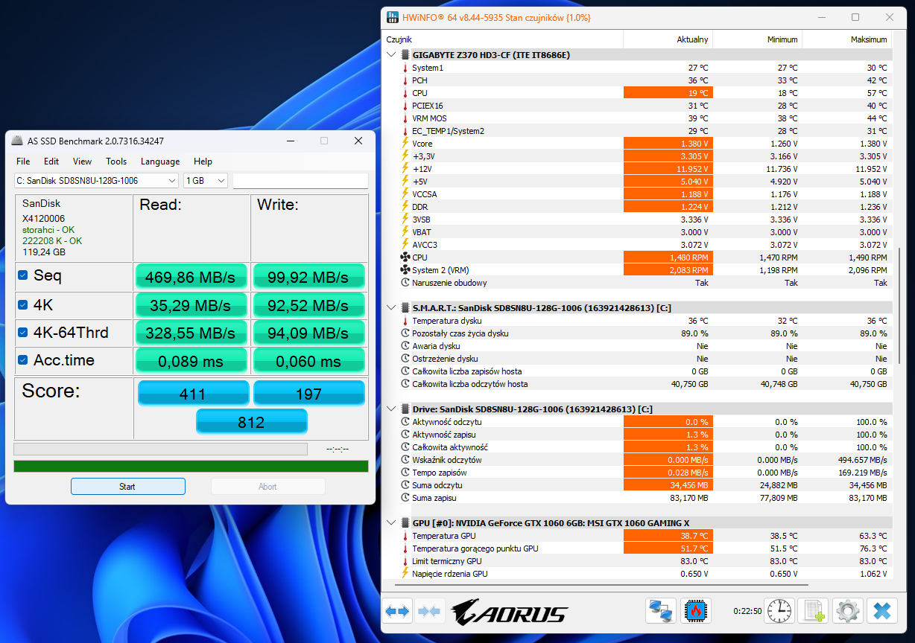Open HWiNFO settings gear icon
915x643 pixels.
coord(848,611)
